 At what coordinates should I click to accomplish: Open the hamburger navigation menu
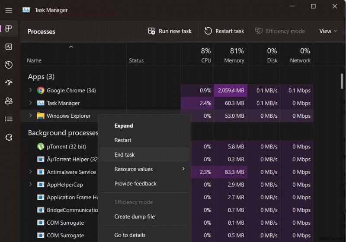click(x=9, y=10)
